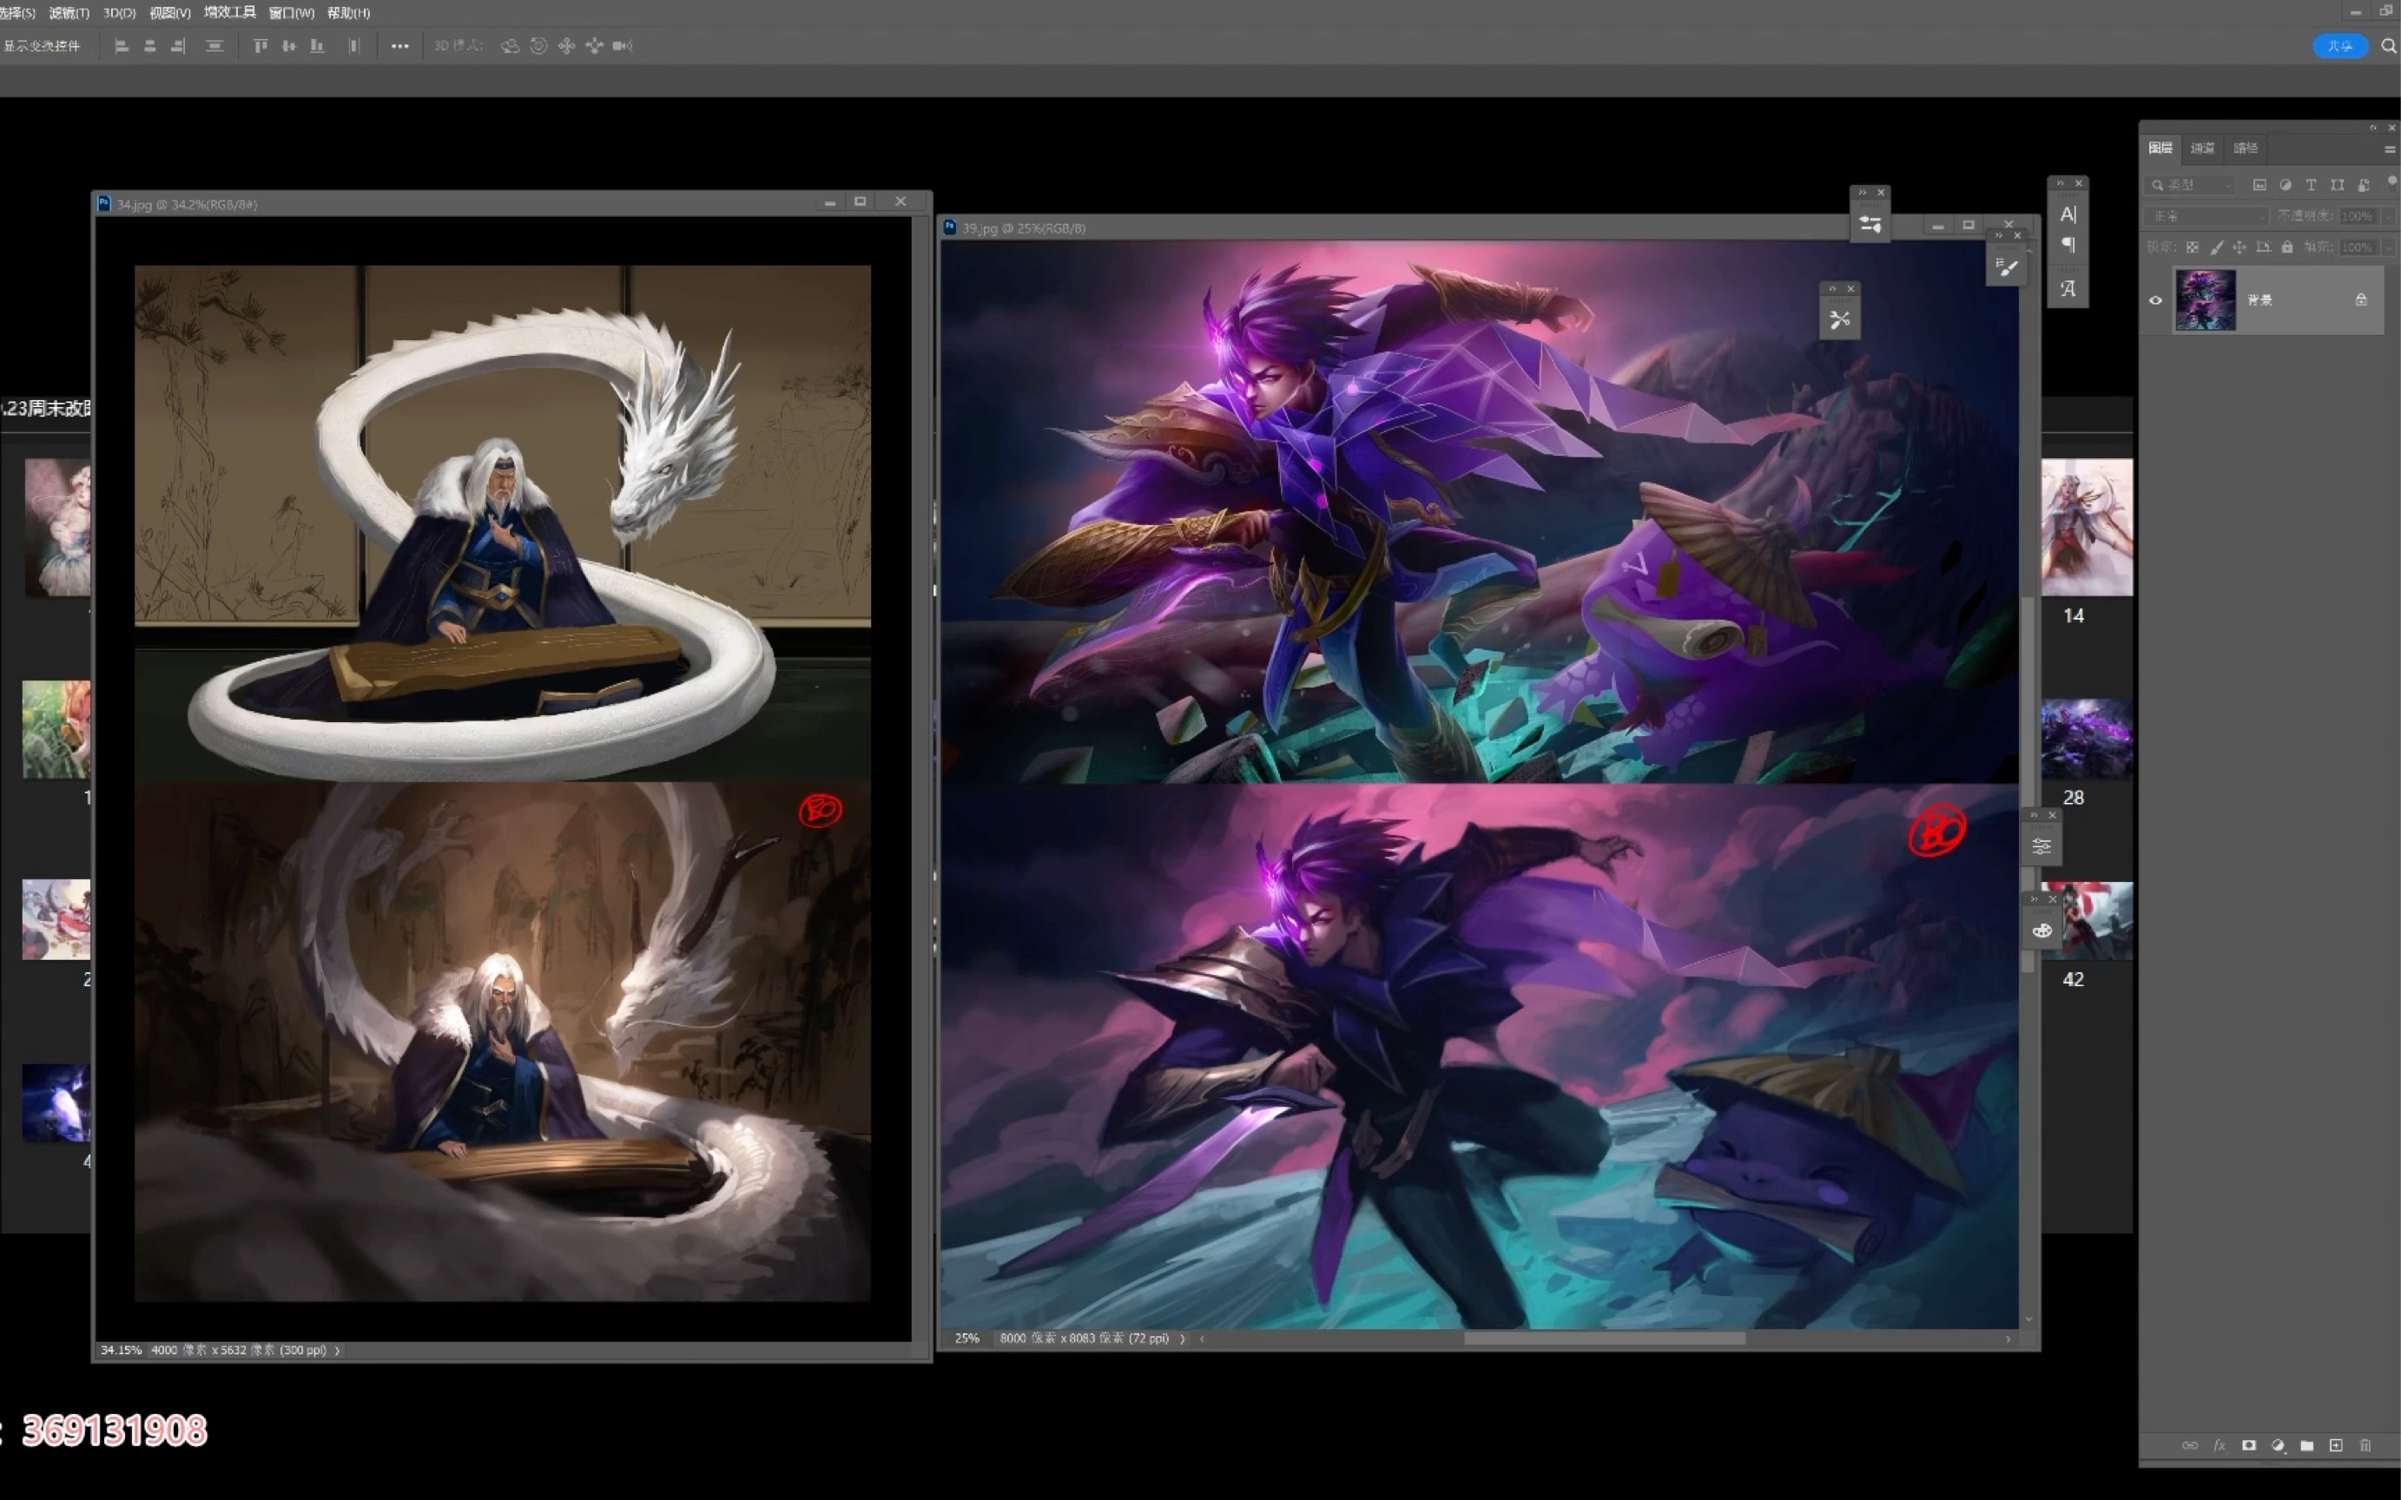The width and height of the screenshot is (2401, 1500).
Task: Toggle lock image pixels brush icon
Action: click(2216, 247)
